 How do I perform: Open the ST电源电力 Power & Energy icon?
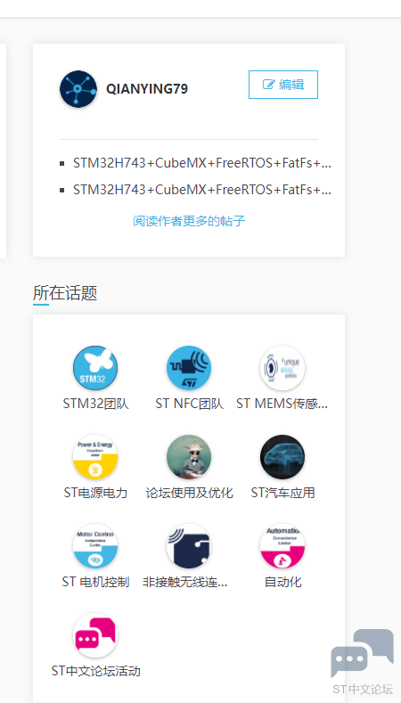(95, 457)
